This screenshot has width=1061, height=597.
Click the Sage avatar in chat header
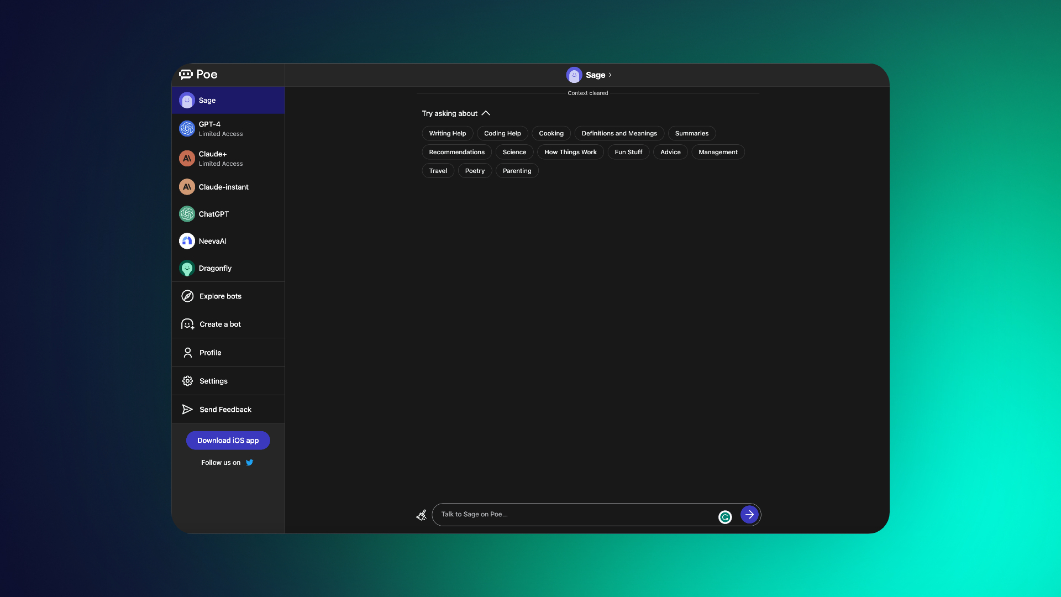(574, 75)
